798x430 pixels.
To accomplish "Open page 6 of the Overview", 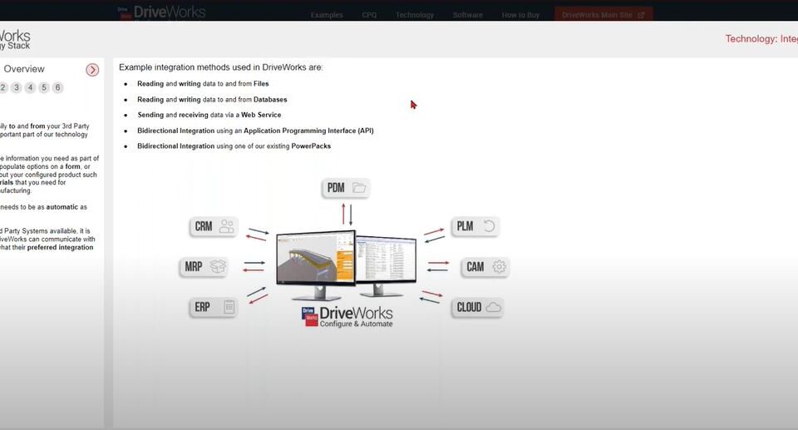I will pos(57,87).
